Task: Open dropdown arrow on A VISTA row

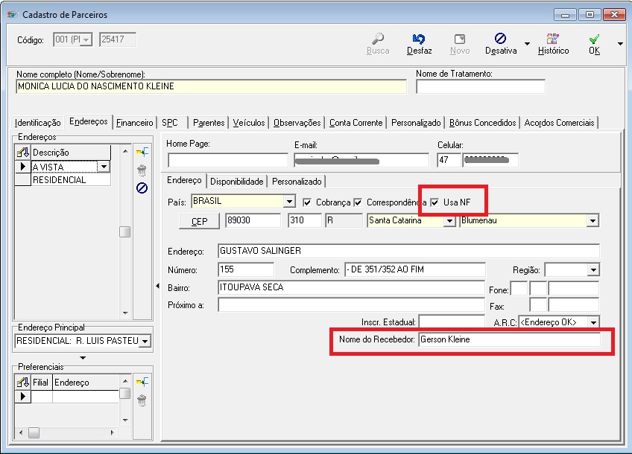Action: (x=104, y=167)
